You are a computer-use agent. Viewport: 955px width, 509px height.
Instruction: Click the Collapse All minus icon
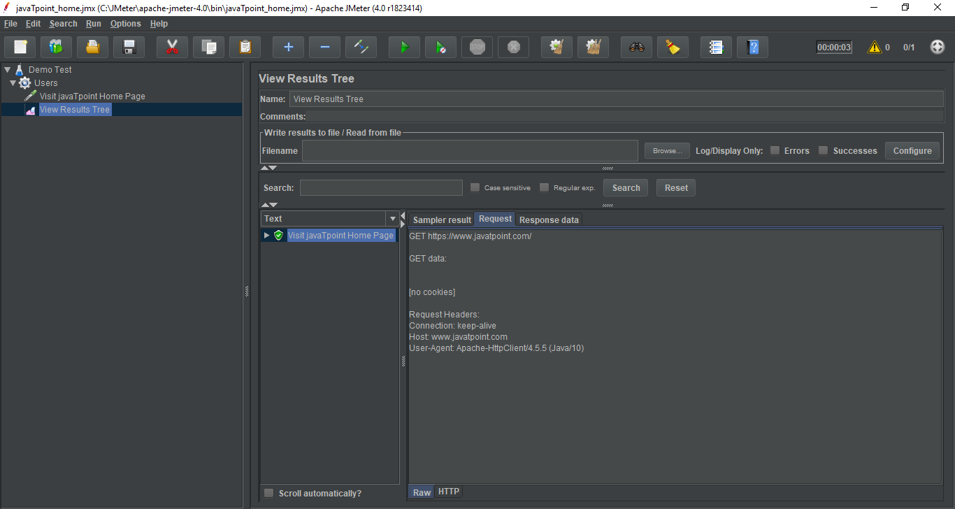click(x=324, y=47)
